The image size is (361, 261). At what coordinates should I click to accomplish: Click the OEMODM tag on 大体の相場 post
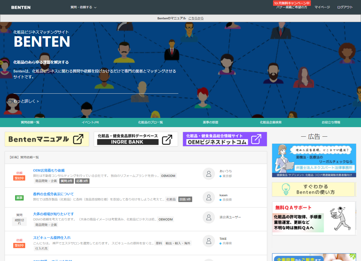(165, 220)
